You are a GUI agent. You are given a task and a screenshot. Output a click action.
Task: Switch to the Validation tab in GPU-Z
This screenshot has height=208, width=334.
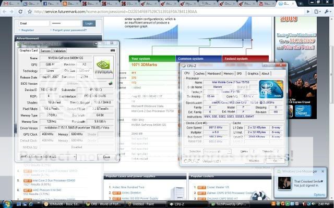tap(59, 50)
